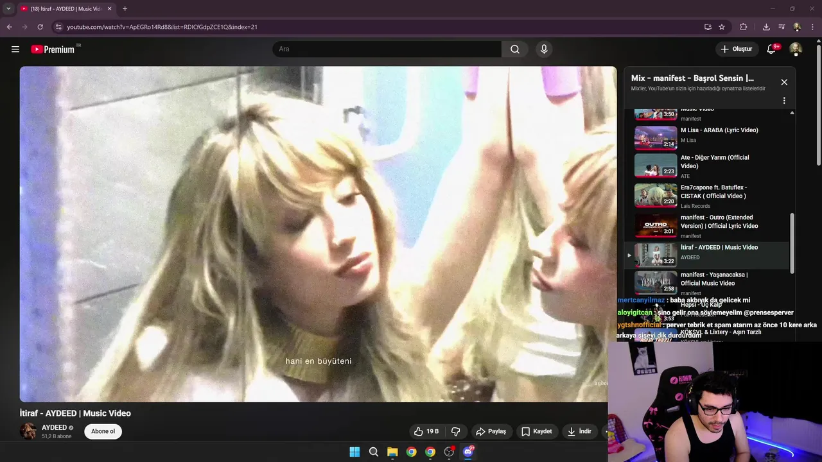822x462 pixels.
Task: Open the YouTube hamburger guide menu
Action: coord(15,49)
